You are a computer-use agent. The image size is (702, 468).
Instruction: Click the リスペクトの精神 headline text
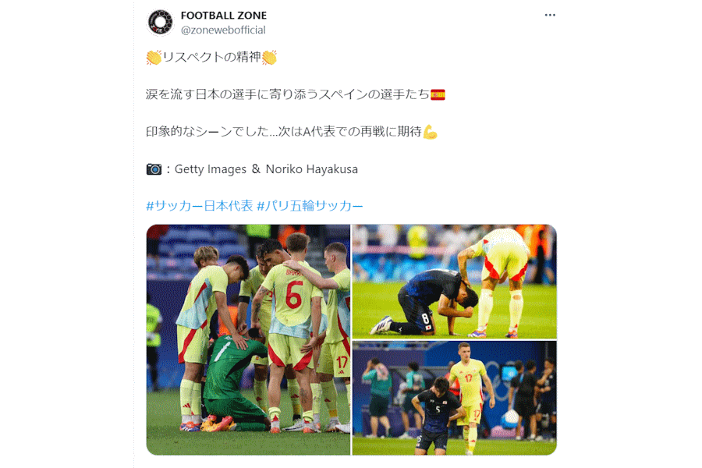pyautogui.click(x=211, y=57)
